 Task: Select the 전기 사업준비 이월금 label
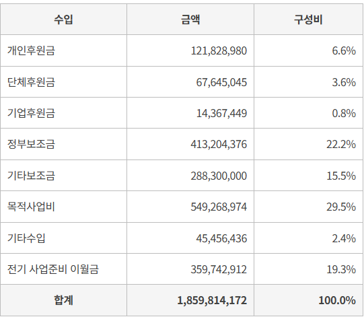(53, 269)
